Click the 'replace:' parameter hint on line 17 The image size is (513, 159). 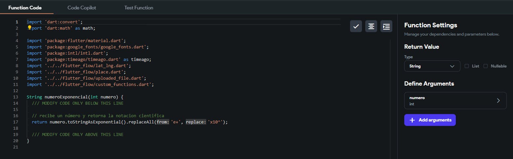coord(196,122)
